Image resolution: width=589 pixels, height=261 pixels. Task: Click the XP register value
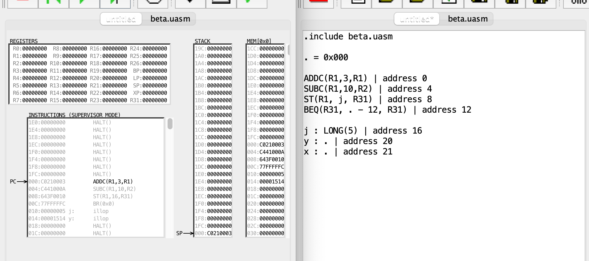click(x=155, y=93)
